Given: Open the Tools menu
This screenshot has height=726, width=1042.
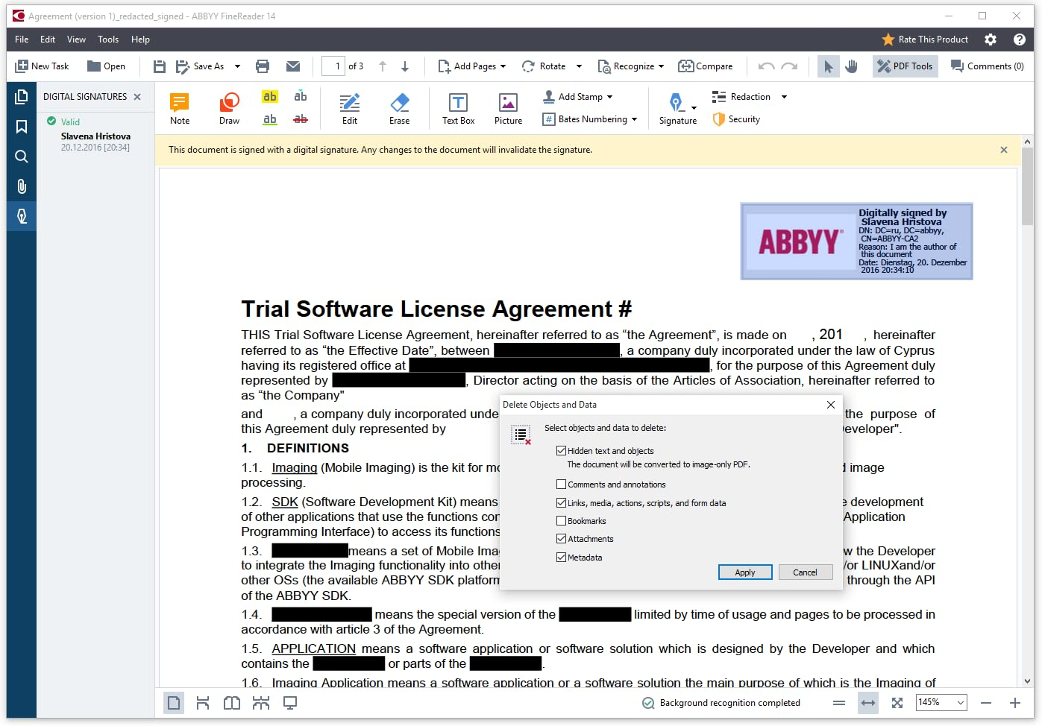Looking at the screenshot, I should coord(108,40).
